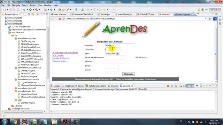Open Project Explorer view menu triangle

coord(41,14)
